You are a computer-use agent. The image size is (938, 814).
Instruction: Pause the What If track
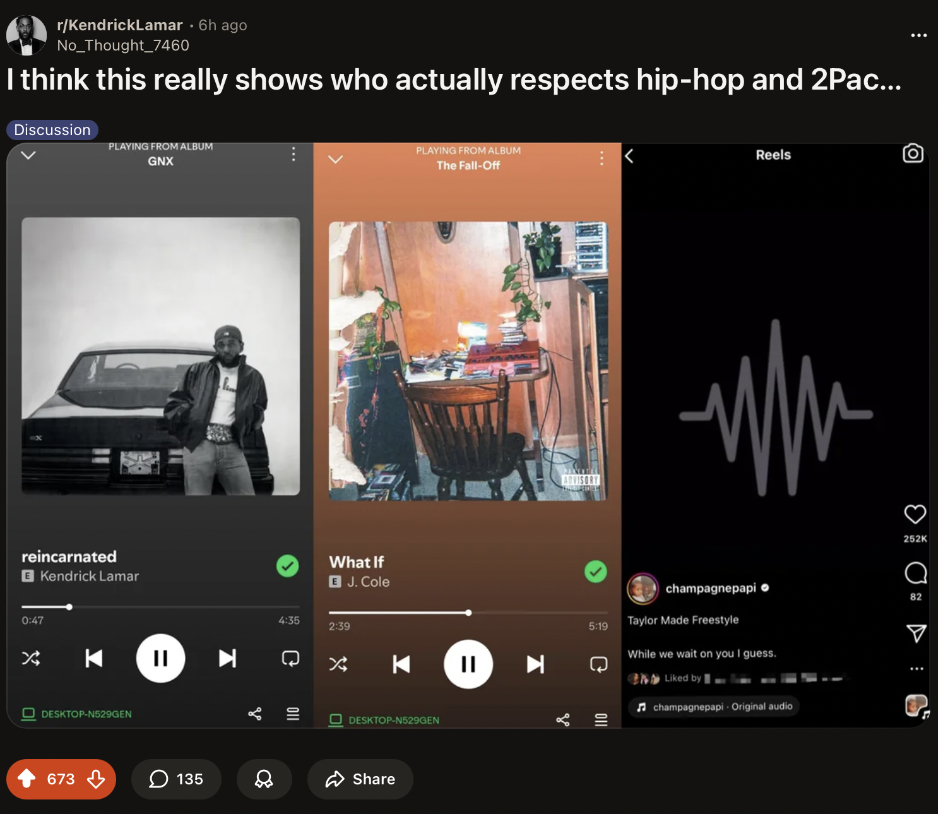(468, 664)
